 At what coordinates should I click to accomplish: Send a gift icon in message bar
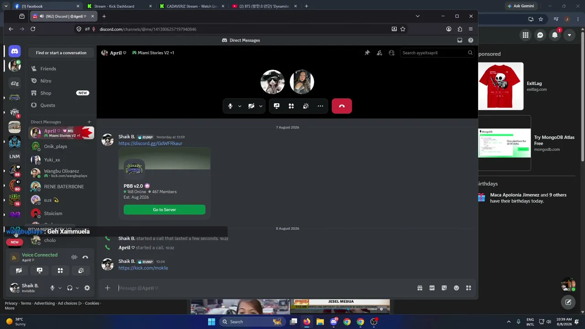click(420, 288)
